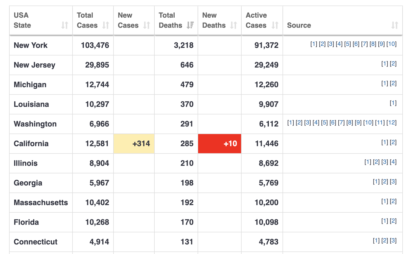Click Massachusetts total cases value 10,402
The width and height of the screenshot is (419, 254).
pyautogui.click(x=97, y=203)
